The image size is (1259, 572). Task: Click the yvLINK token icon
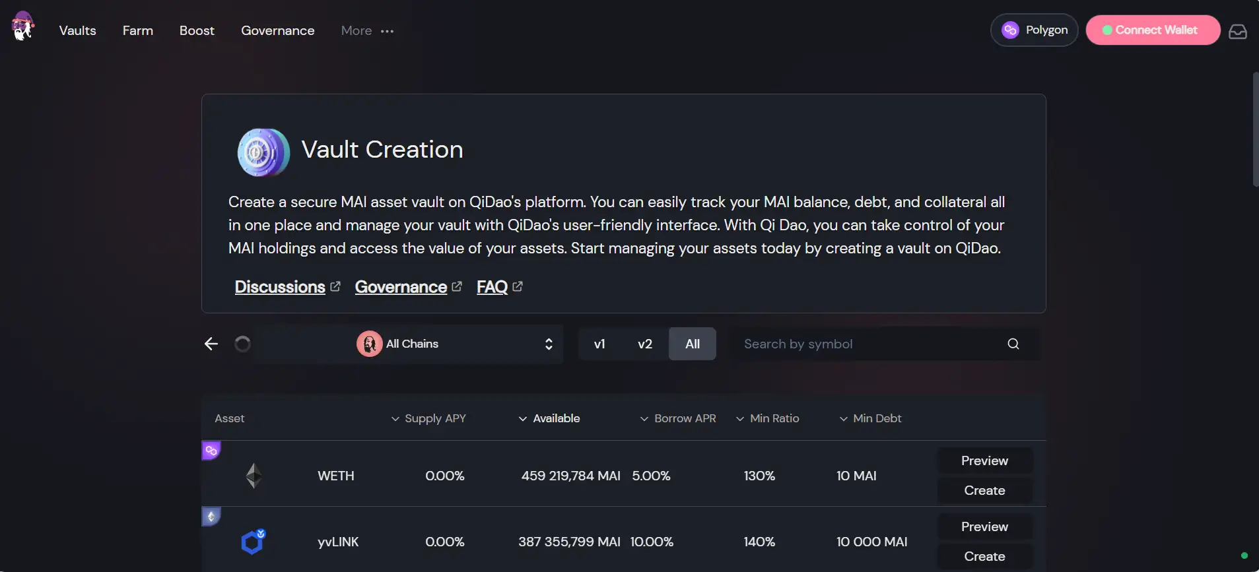pos(253,542)
